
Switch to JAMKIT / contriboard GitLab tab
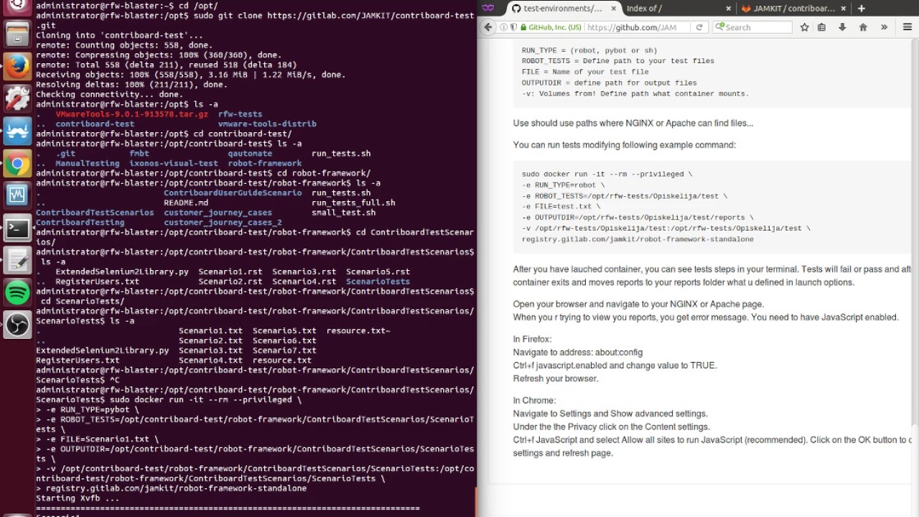pyautogui.click(x=793, y=9)
